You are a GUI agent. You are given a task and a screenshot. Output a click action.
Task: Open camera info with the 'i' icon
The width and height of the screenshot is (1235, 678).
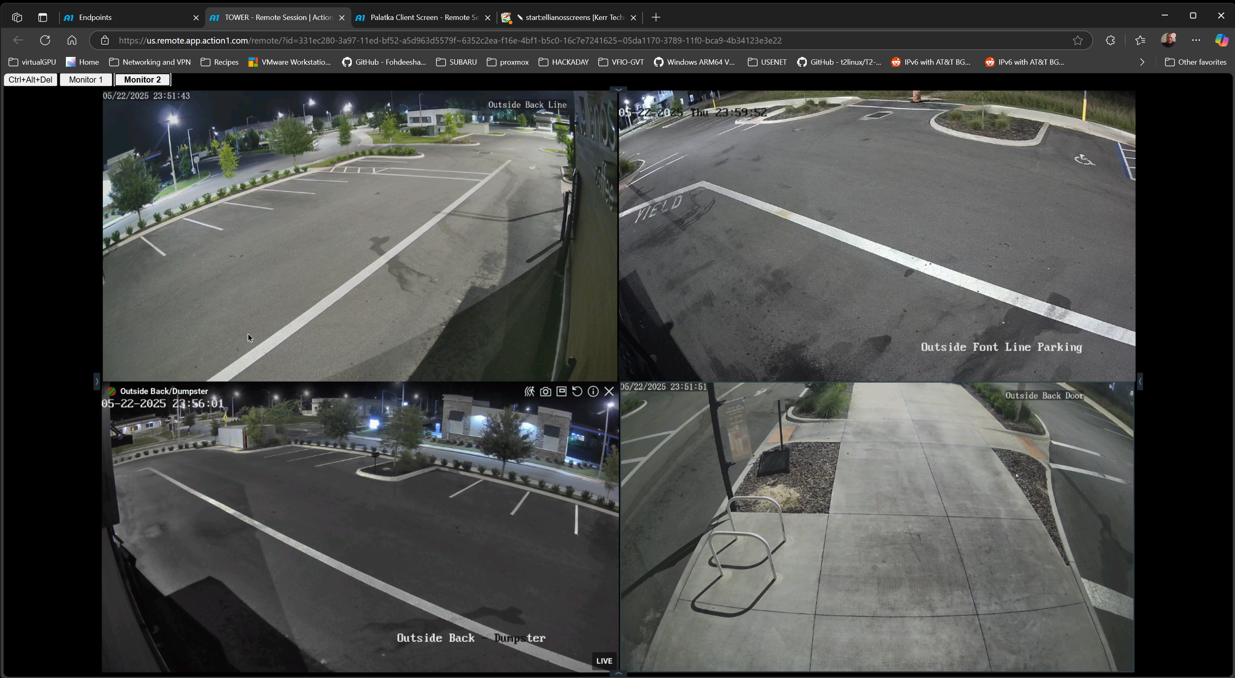tap(593, 391)
